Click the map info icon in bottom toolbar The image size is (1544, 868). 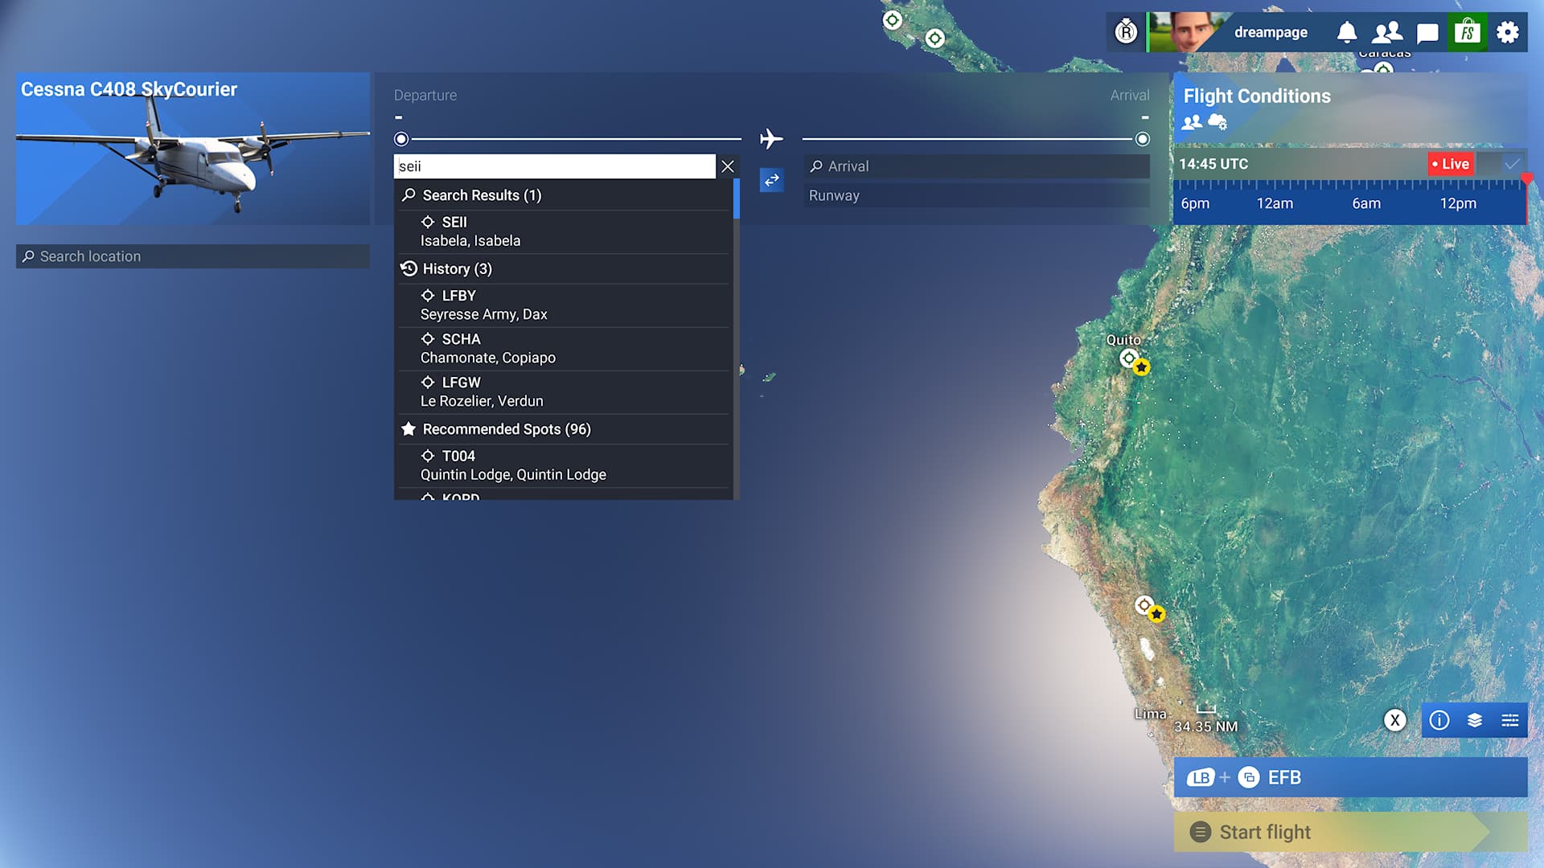click(1439, 721)
